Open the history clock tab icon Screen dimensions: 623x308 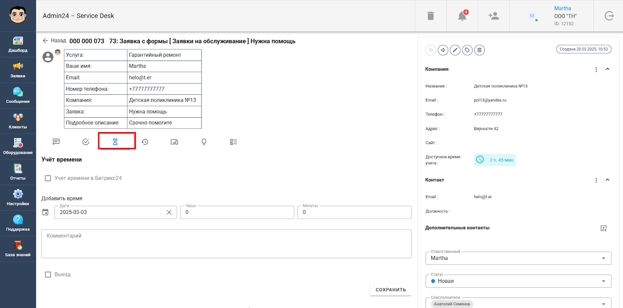pos(145,142)
